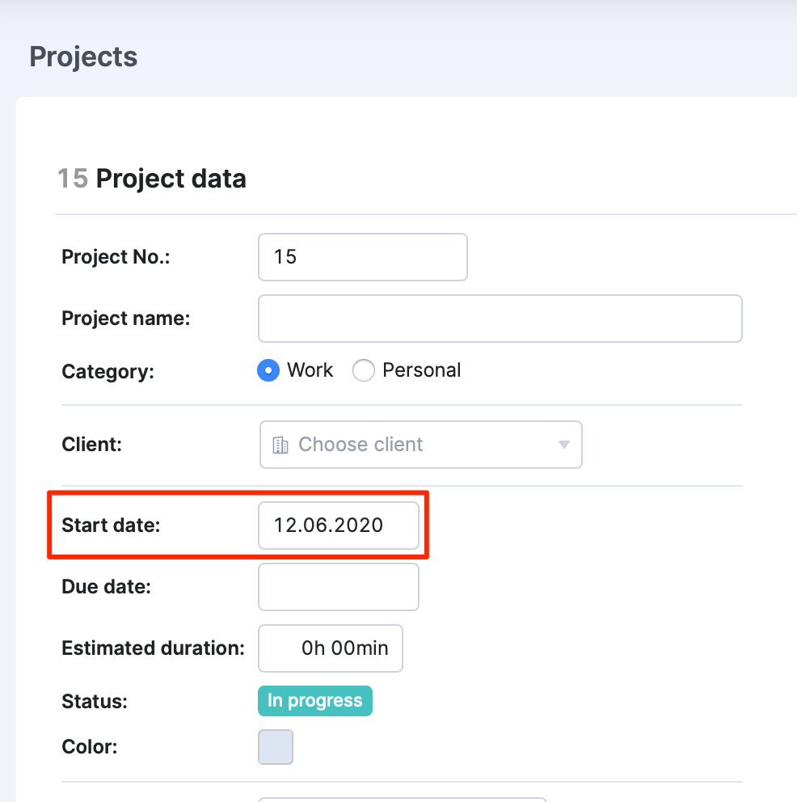The image size is (797, 802).
Task: Click the empty Due date field
Action: pyautogui.click(x=339, y=587)
